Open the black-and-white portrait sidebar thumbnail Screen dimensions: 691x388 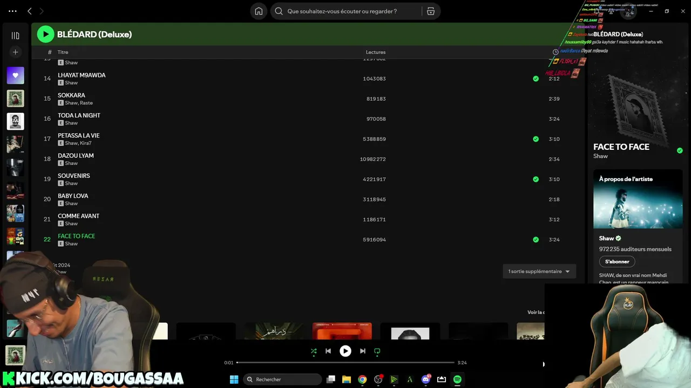[15, 121]
